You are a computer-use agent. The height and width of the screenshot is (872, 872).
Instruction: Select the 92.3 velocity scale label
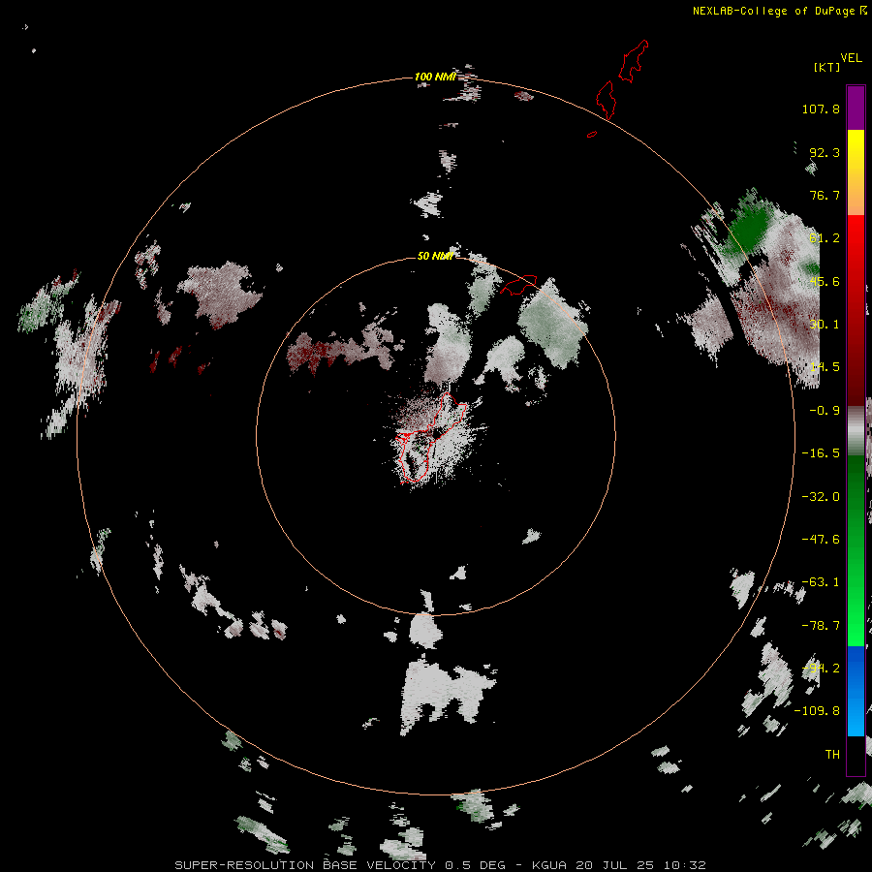[x=825, y=152]
